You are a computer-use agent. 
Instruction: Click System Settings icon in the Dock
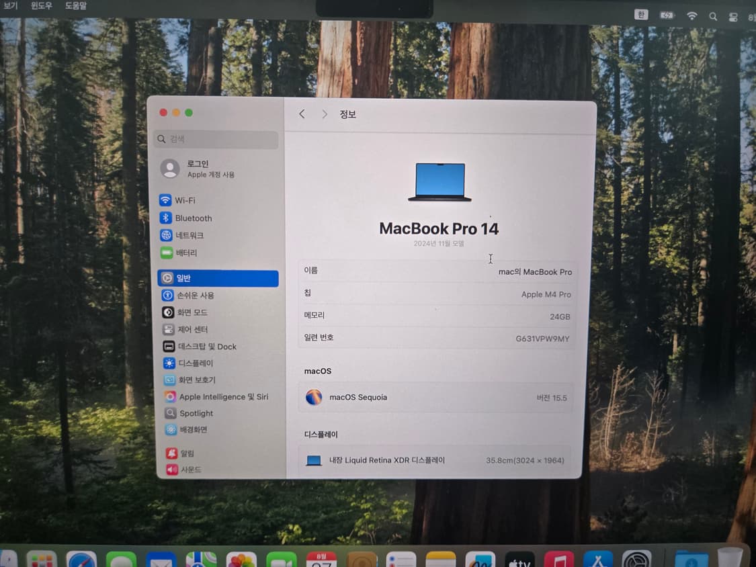pos(637,560)
